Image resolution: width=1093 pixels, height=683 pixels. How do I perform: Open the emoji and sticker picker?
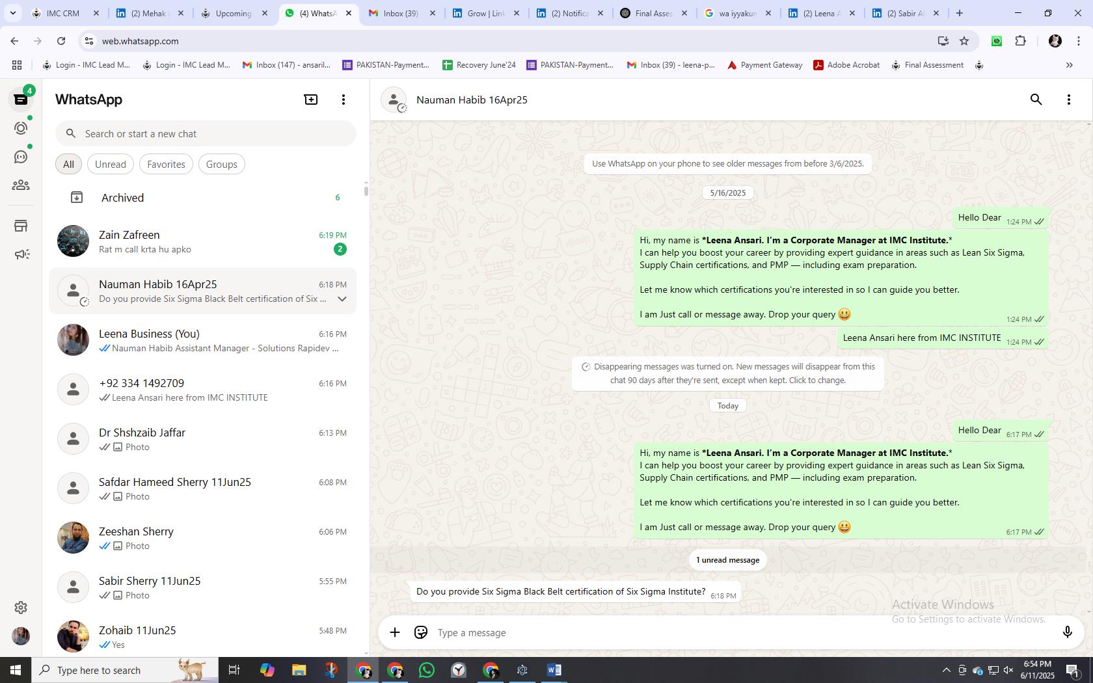421,632
